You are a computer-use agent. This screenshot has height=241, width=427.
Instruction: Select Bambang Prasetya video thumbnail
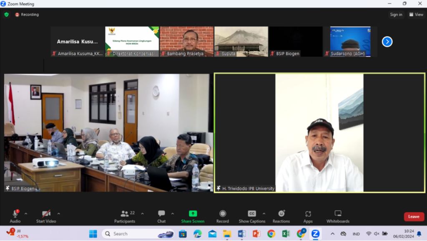point(186,41)
